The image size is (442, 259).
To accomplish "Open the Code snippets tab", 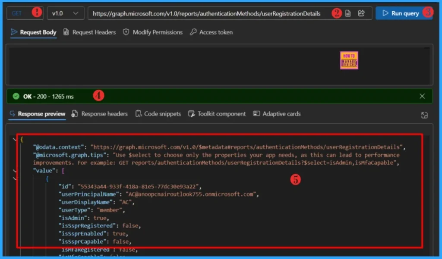I will [x=158, y=114].
